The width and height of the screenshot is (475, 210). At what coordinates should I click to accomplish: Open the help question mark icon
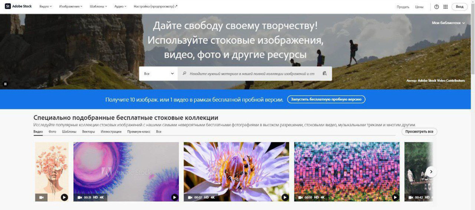coord(437,7)
